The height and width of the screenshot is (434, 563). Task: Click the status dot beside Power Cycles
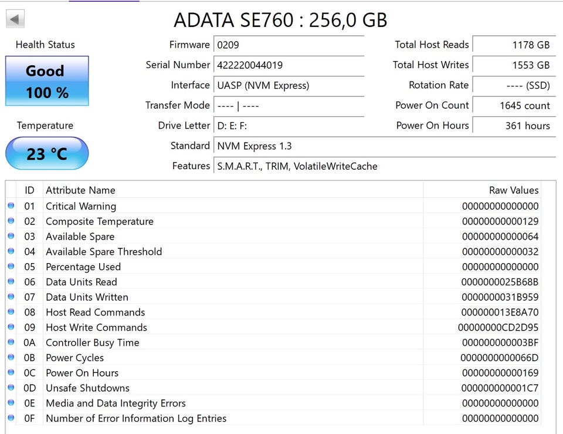pyautogui.click(x=11, y=358)
